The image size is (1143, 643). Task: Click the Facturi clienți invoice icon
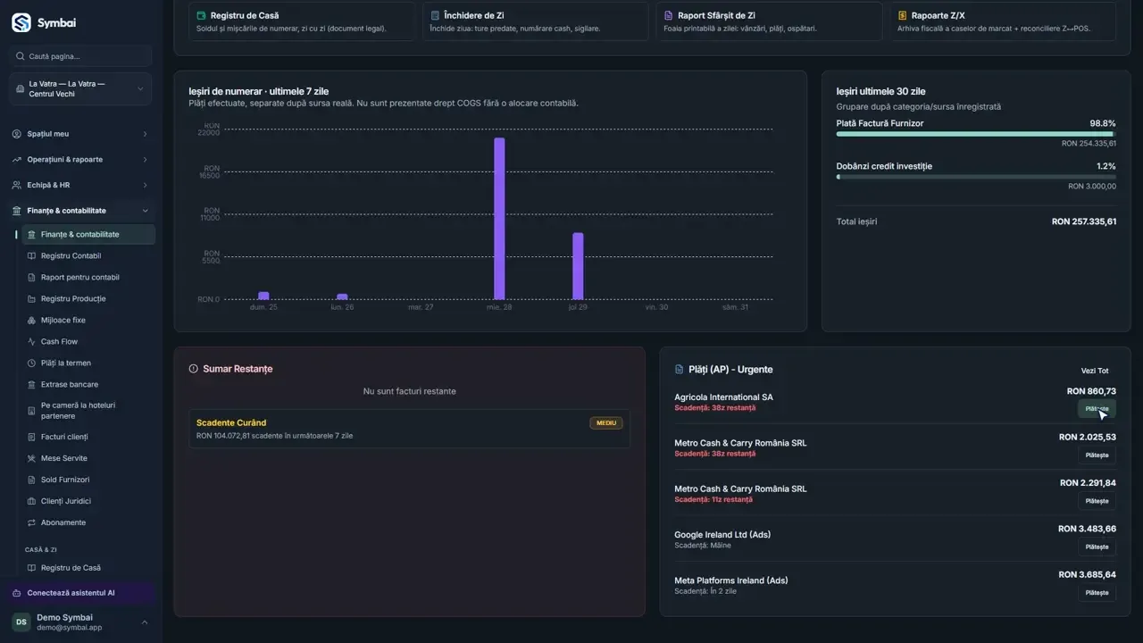32,438
